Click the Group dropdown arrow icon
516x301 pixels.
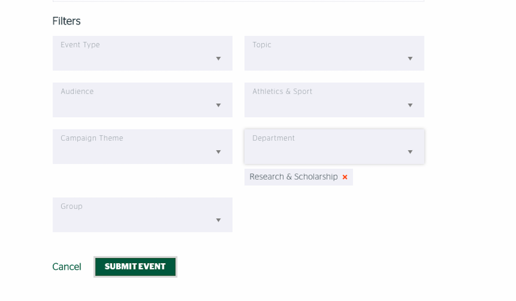[x=218, y=220]
